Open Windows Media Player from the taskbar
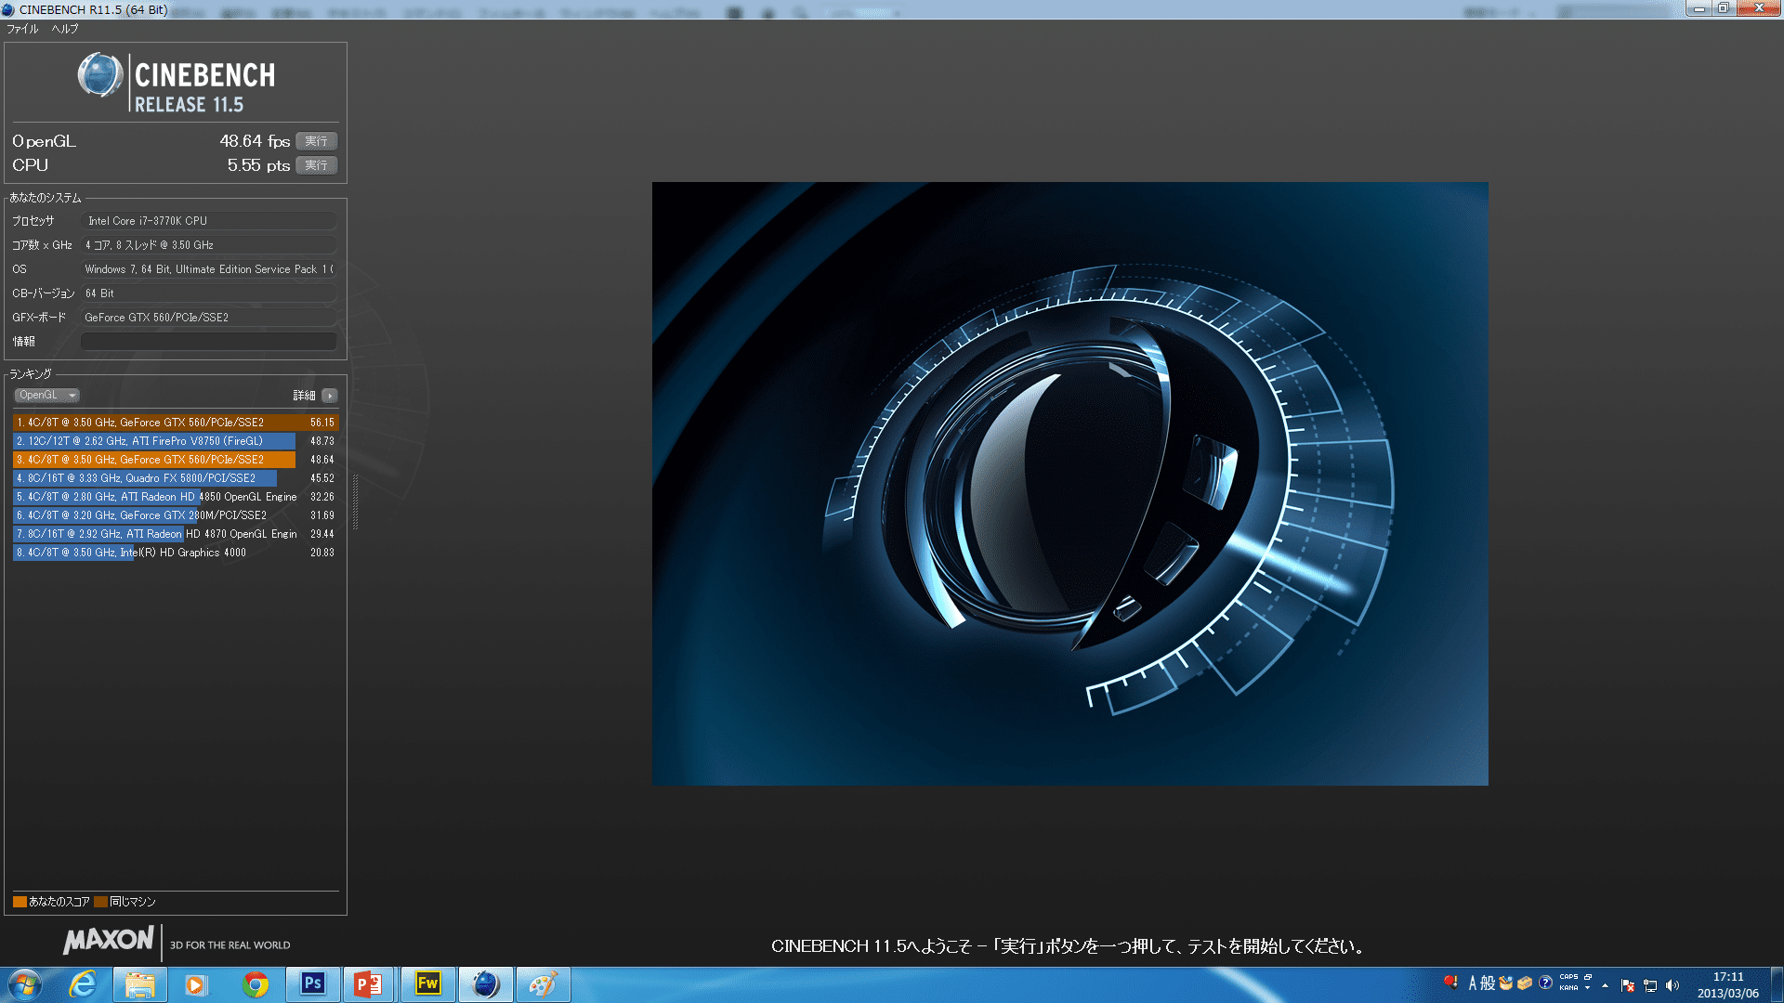1784x1003 pixels. [x=195, y=984]
